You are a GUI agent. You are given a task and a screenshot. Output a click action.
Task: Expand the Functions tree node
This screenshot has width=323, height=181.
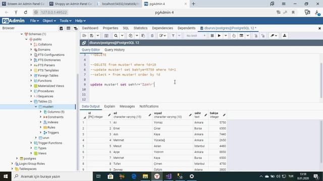coord(31,80)
